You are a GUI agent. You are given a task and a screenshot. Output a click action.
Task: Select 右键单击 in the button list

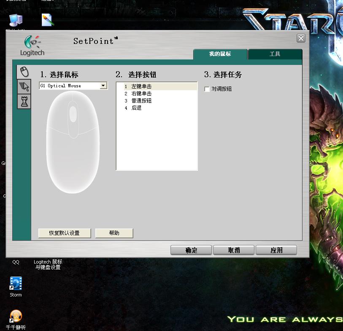(x=141, y=94)
